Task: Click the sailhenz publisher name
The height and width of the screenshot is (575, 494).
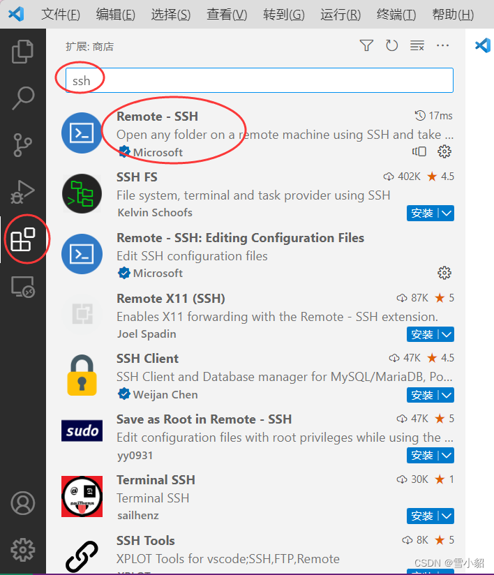Action: (138, 516)
